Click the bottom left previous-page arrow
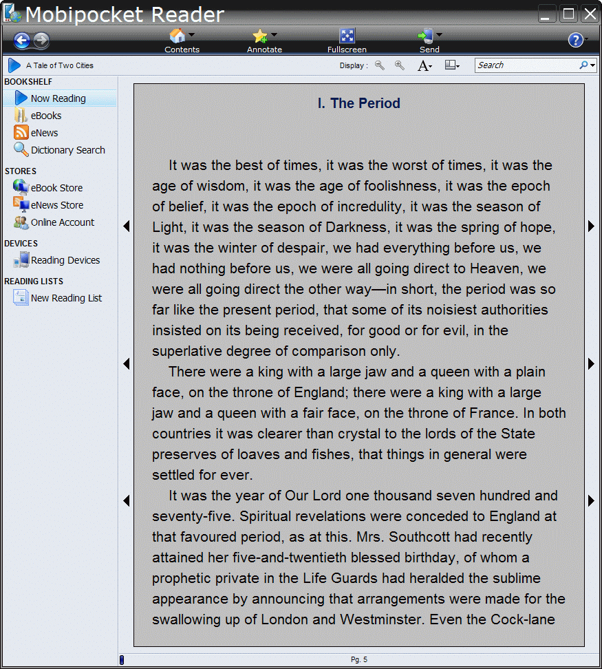 (126, 500)
